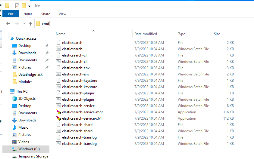This screenshot has width=254, height=159.
Task: Select the elasticsearch-env File icon
Action: (58, 68)
